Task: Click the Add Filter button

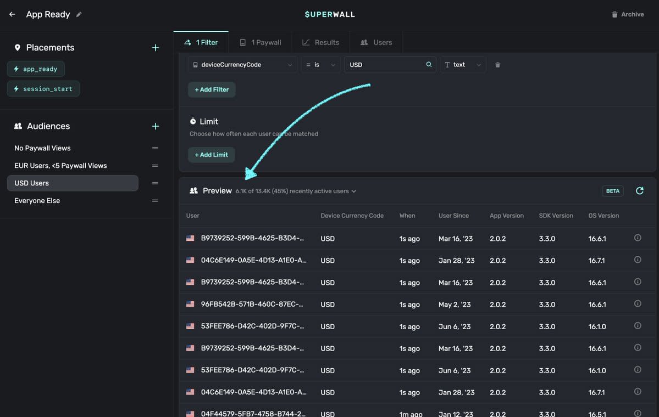Action: point(212,89)
